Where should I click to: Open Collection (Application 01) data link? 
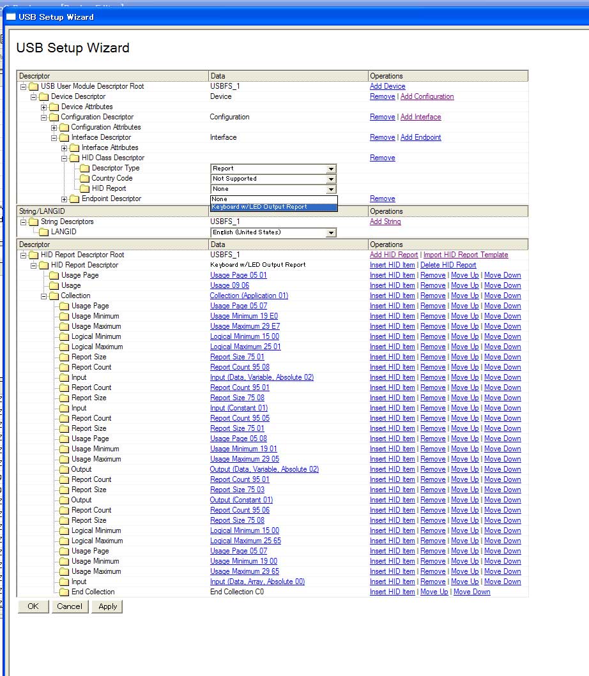click(x=249, y=296)
